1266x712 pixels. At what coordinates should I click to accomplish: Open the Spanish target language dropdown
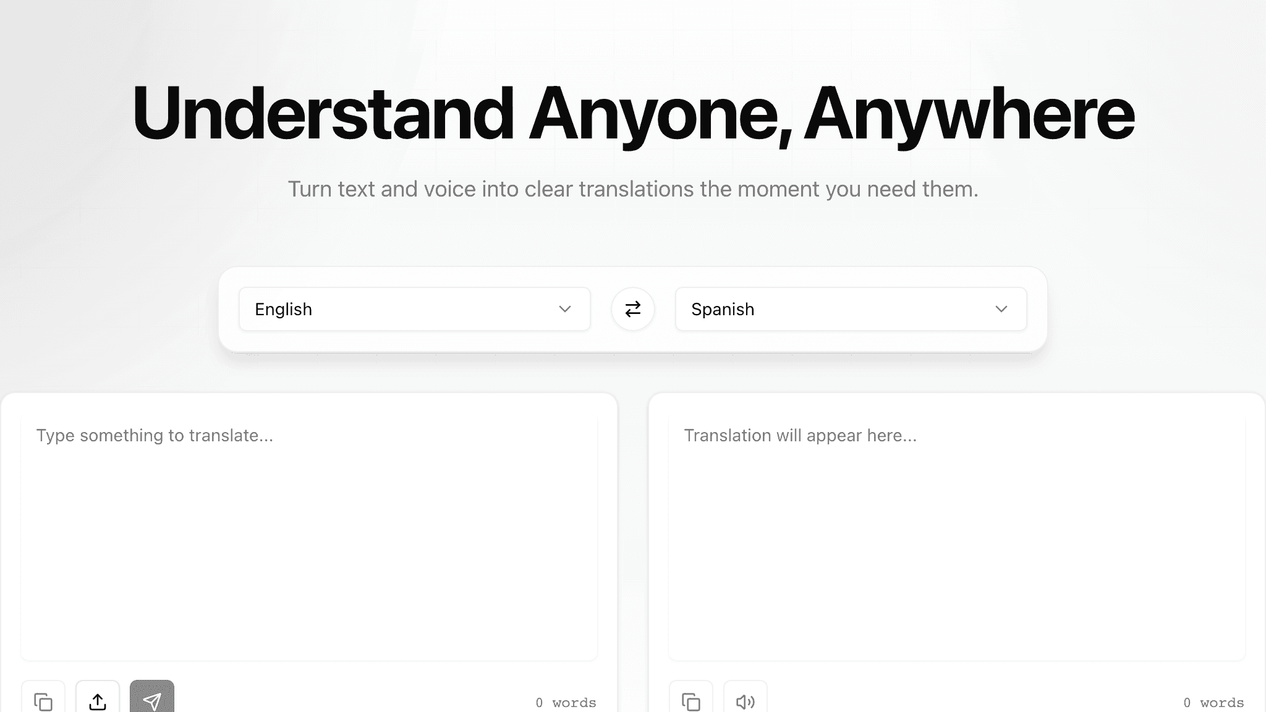[851, 309]
